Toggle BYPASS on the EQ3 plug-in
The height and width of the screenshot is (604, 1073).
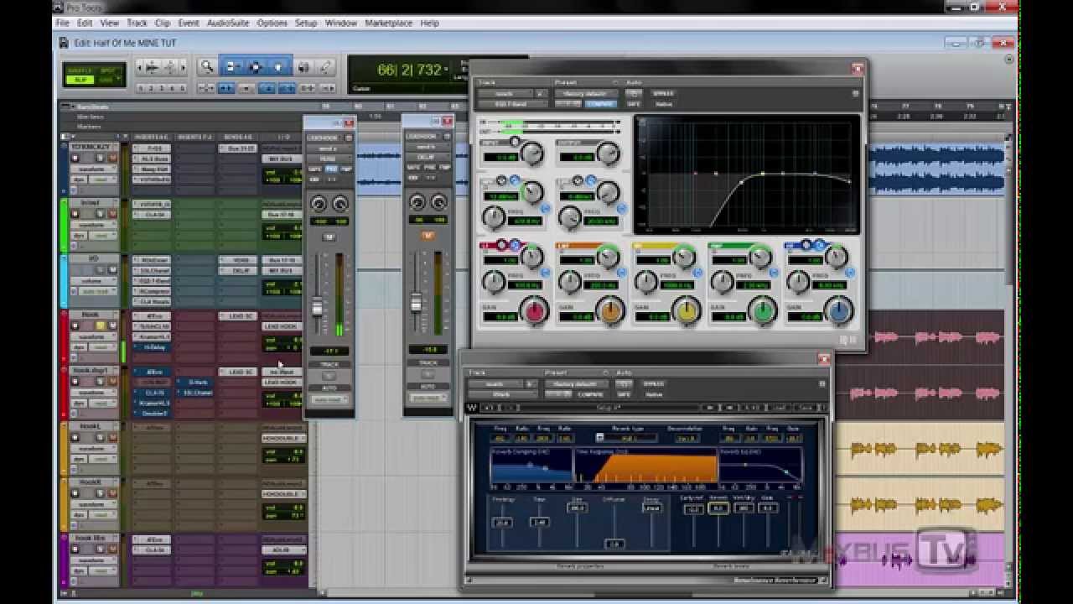(664, 93)
